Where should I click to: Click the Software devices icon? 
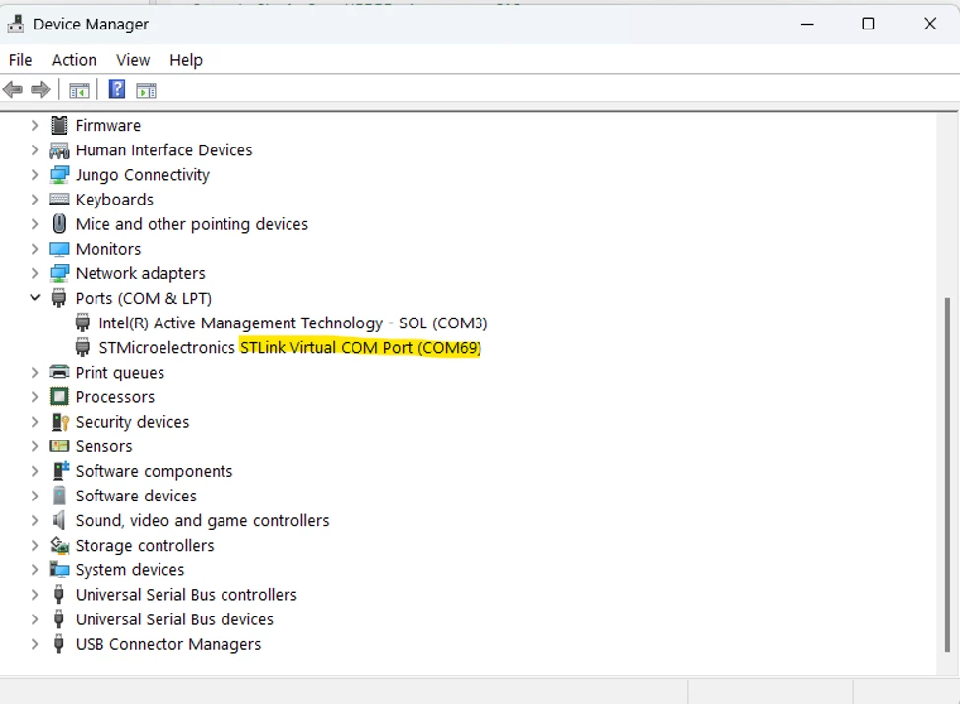59,496
